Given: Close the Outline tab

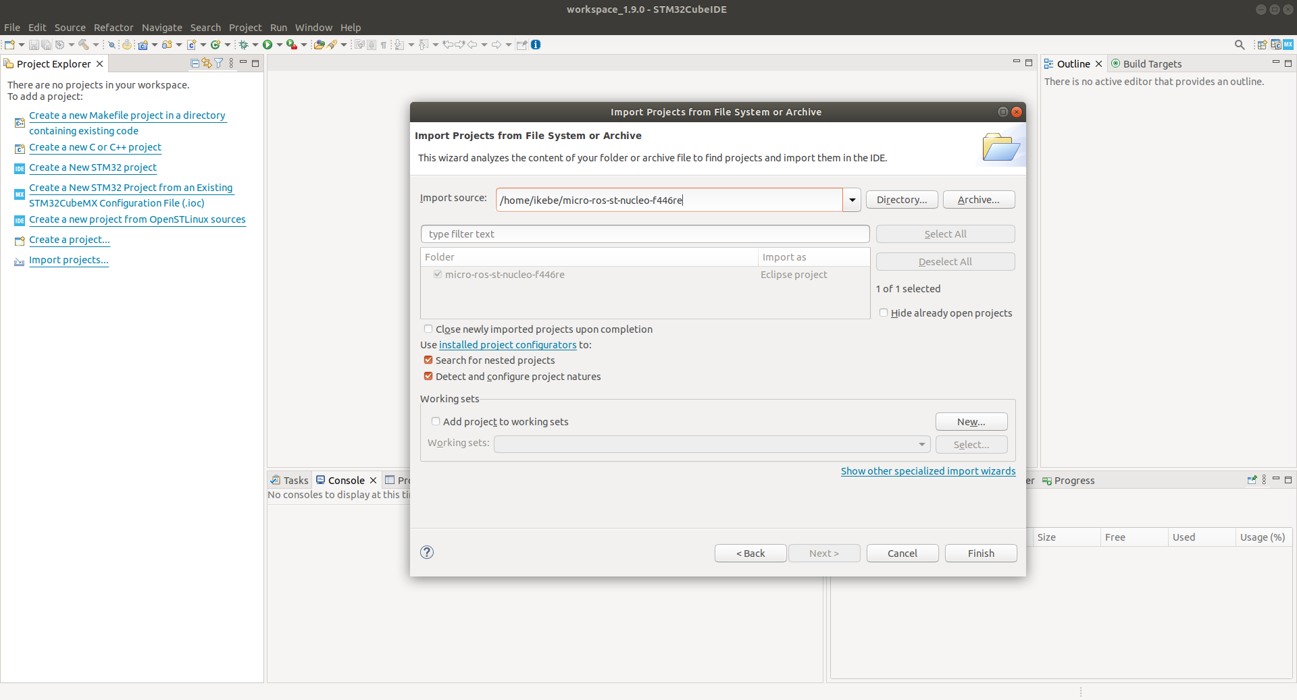Looking at the screenshot, I should pos(1098,64).
